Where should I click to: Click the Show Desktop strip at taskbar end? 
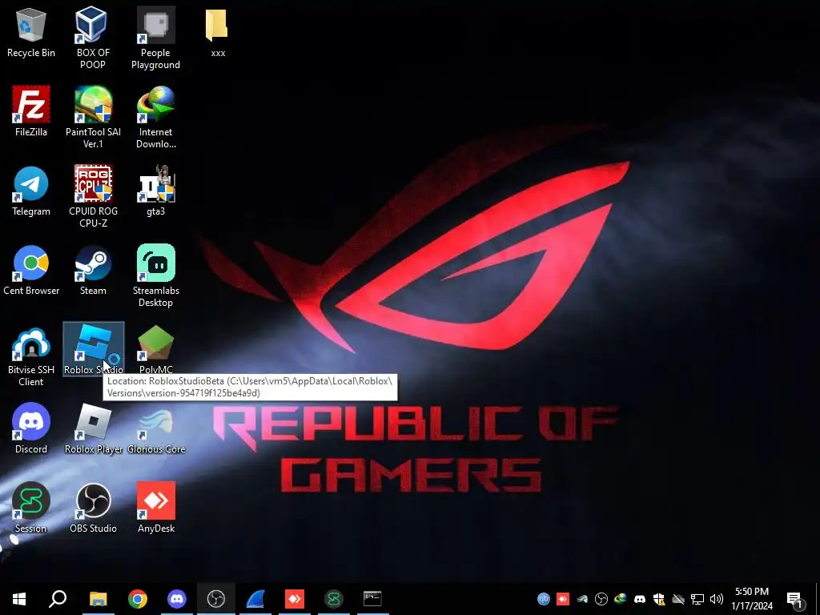(x=817, y=599)
